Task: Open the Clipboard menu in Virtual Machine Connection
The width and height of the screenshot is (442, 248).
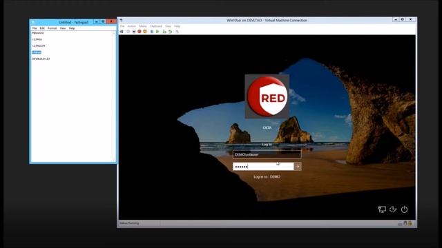Action: 156,26
